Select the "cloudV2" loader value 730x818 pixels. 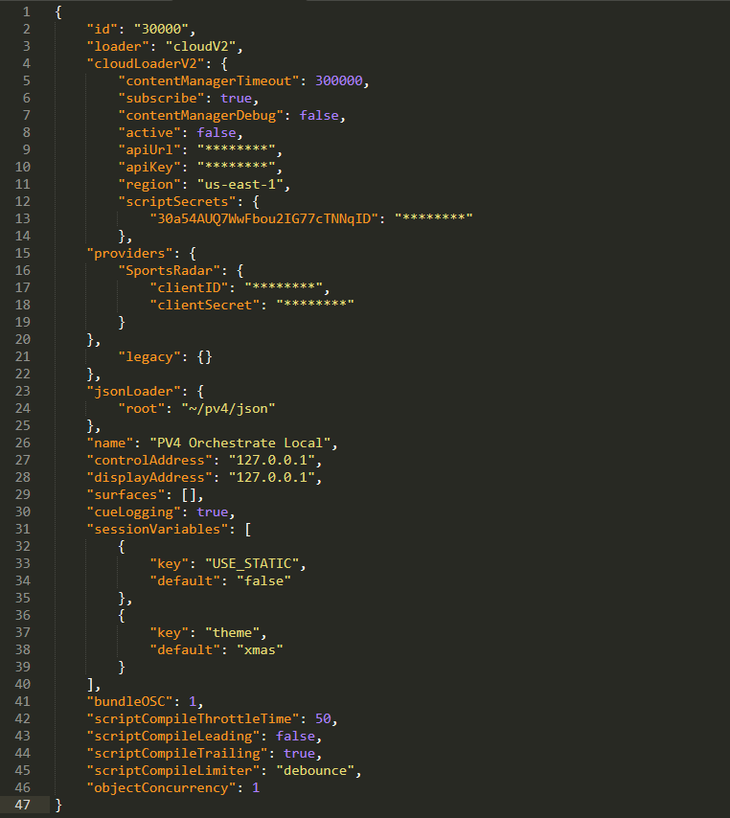point(200,46)
